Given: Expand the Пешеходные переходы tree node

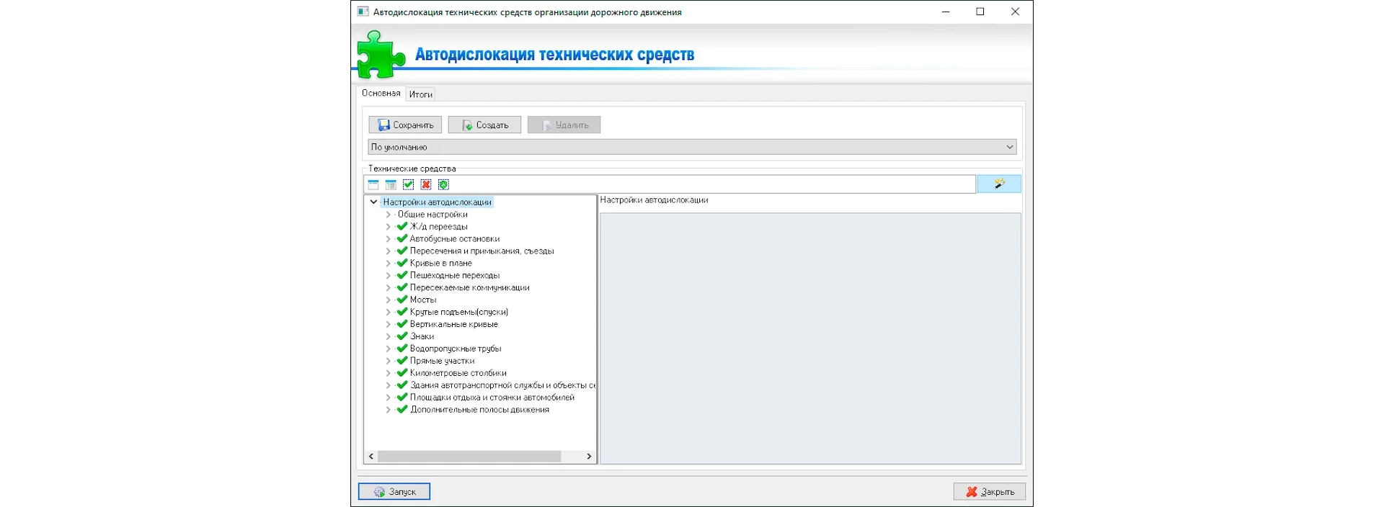Looking at the screenshot, I should click(x=388, y=276).
